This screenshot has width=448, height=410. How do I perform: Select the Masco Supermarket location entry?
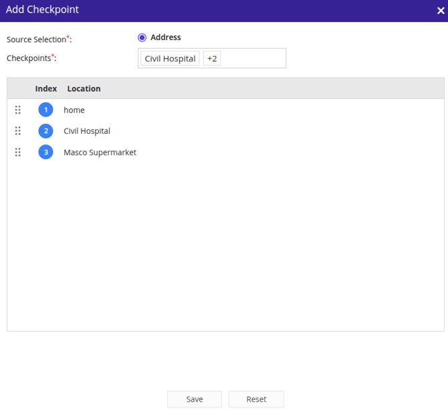(100, 152)
